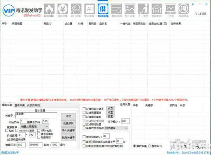The width and height of the screenshot is (211, 155).
Task: Click the 商品标题 column header
Action: (17, 24)
